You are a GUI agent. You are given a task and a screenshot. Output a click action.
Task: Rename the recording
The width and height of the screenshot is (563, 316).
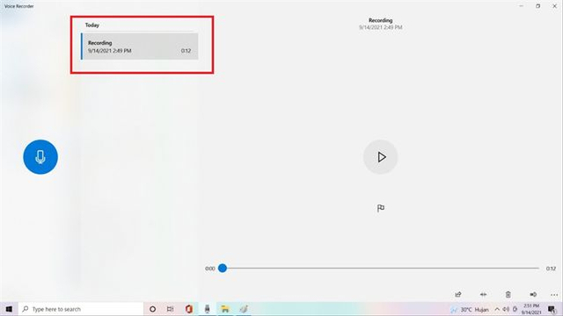pyautogui.click(x=533, y=295)
